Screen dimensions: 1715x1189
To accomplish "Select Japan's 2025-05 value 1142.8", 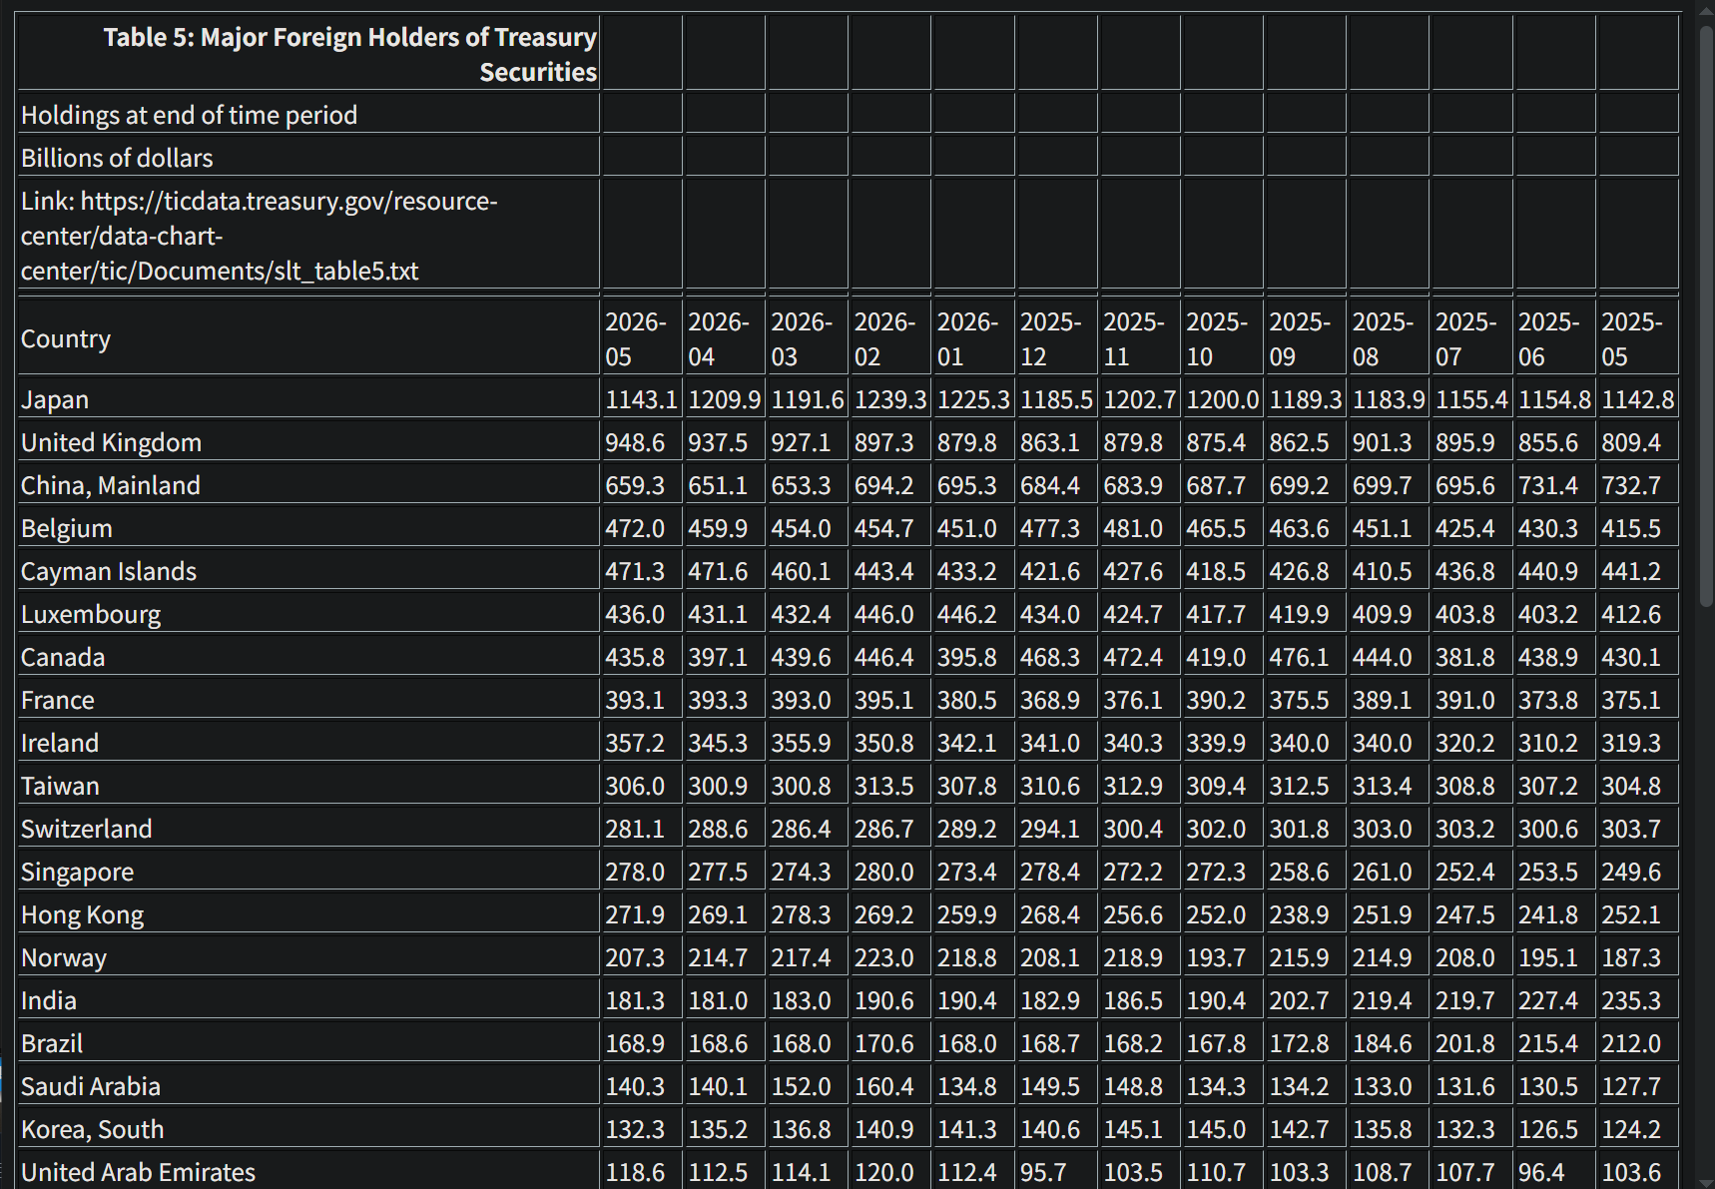I will click(x=1638, y=399).
